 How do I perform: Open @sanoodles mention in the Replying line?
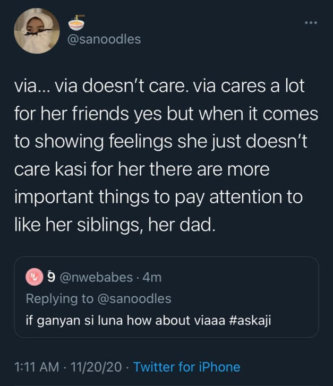(x=134, y=299)
